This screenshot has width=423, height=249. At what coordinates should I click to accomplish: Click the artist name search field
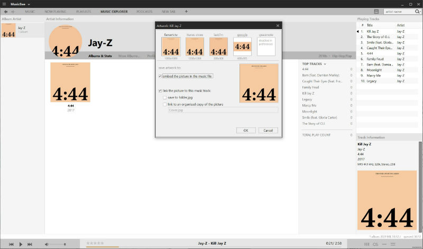coord(399,12)
